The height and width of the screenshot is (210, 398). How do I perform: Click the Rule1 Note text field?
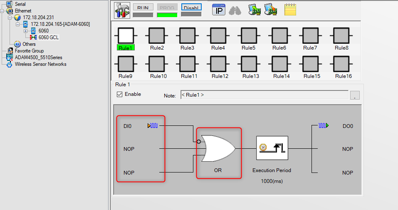(264, 95)
